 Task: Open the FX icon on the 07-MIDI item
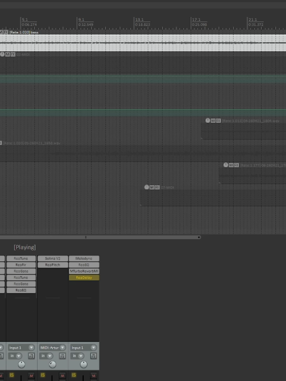pos(157,187)
